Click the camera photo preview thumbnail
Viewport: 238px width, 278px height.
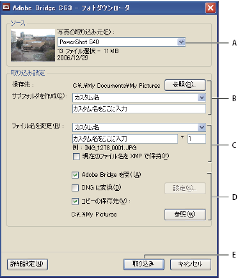(x=33, y=45)
